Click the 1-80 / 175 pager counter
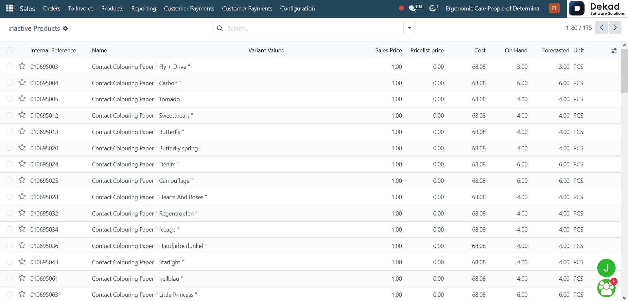The image size is (628, 301). [579, 28]
